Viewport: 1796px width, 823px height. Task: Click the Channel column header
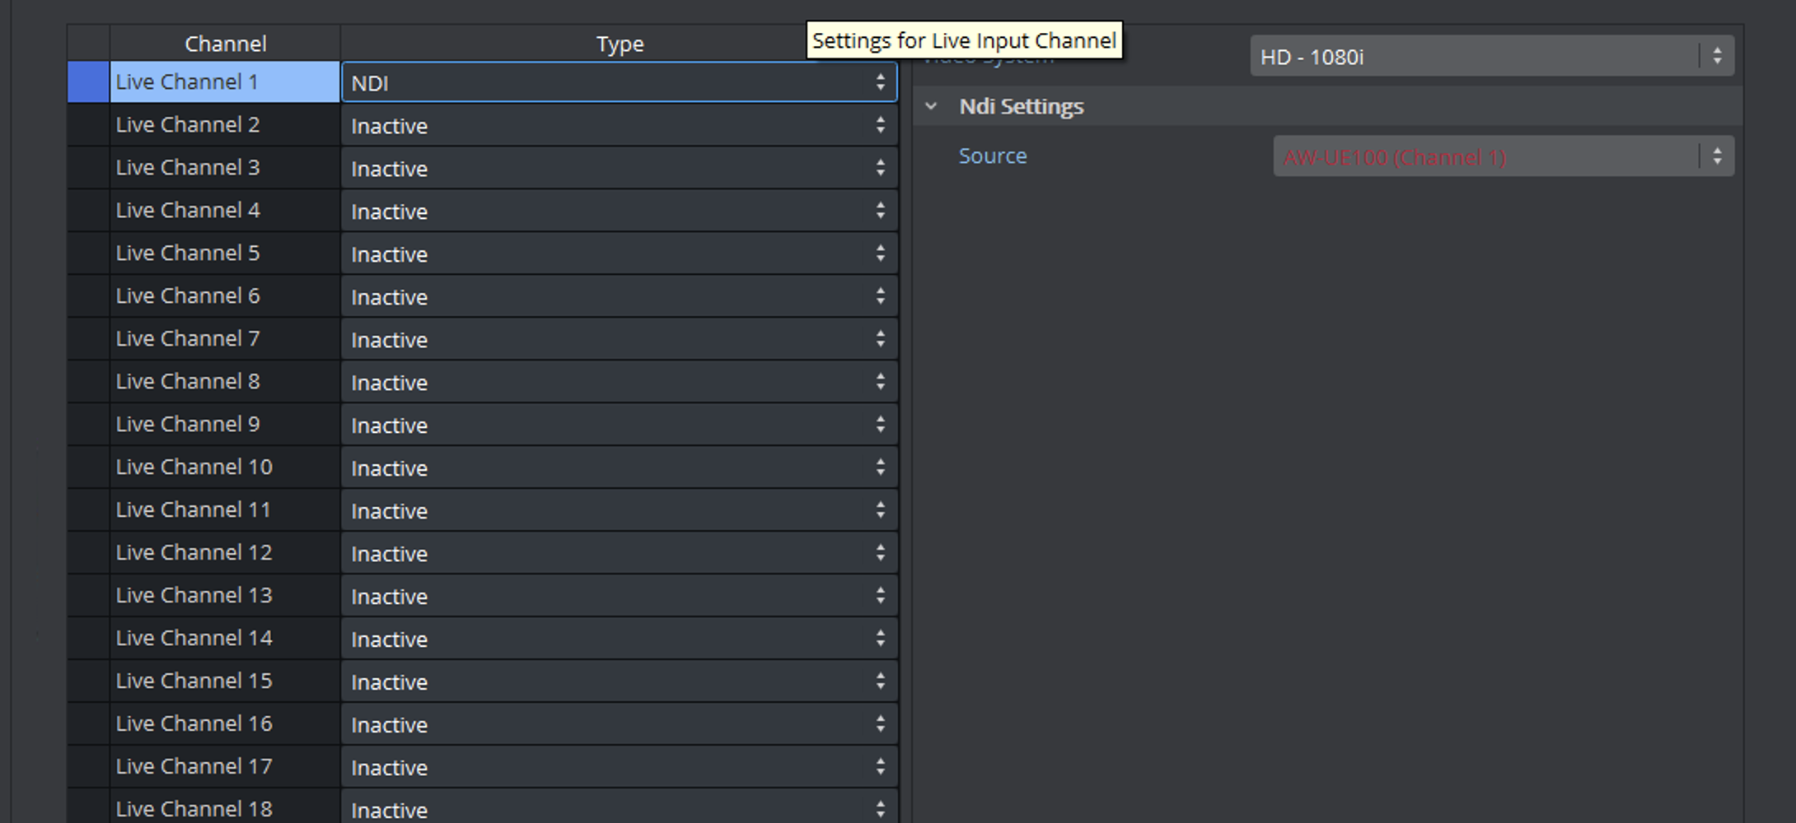[x=225, y=44]
